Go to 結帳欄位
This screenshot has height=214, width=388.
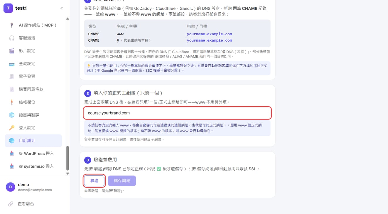click(x=33, y=102)
